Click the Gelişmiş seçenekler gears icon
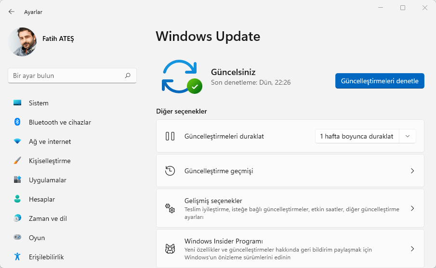 pyautogui.click(x=170, y=208)
